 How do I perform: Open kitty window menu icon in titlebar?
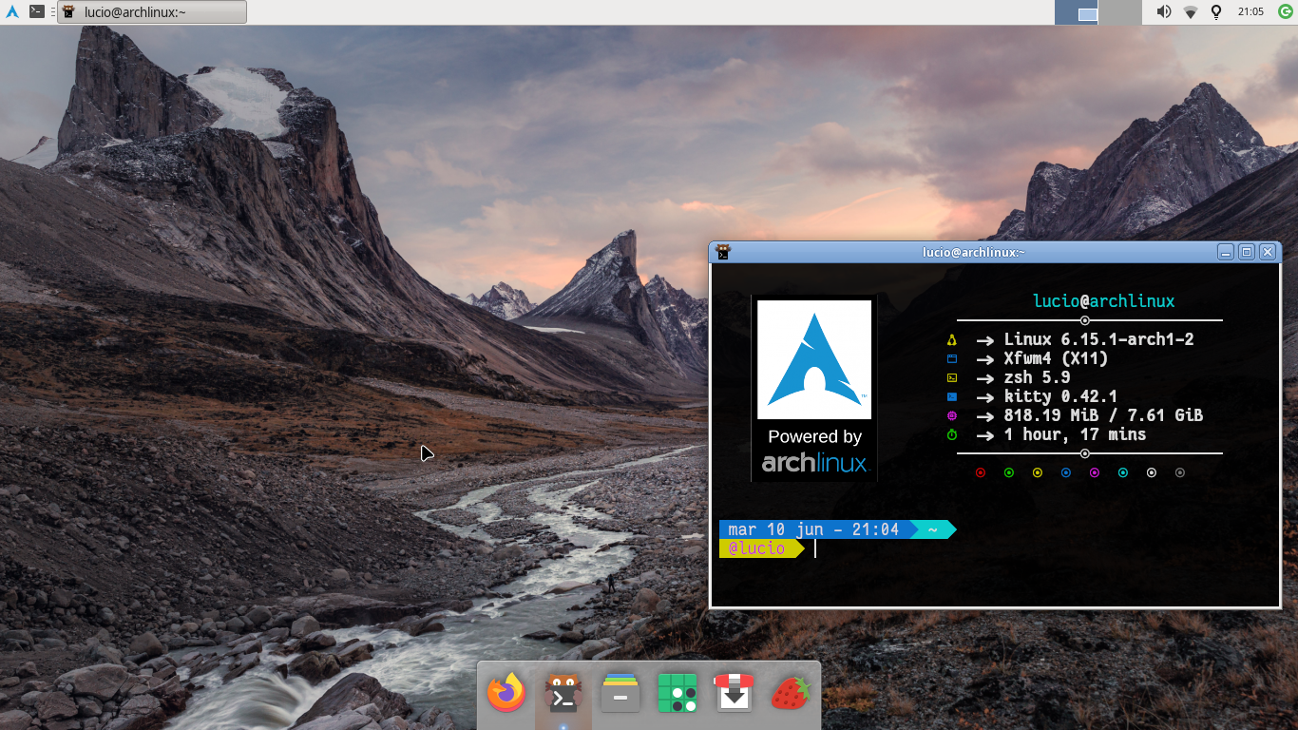click(x=723, y=252)
